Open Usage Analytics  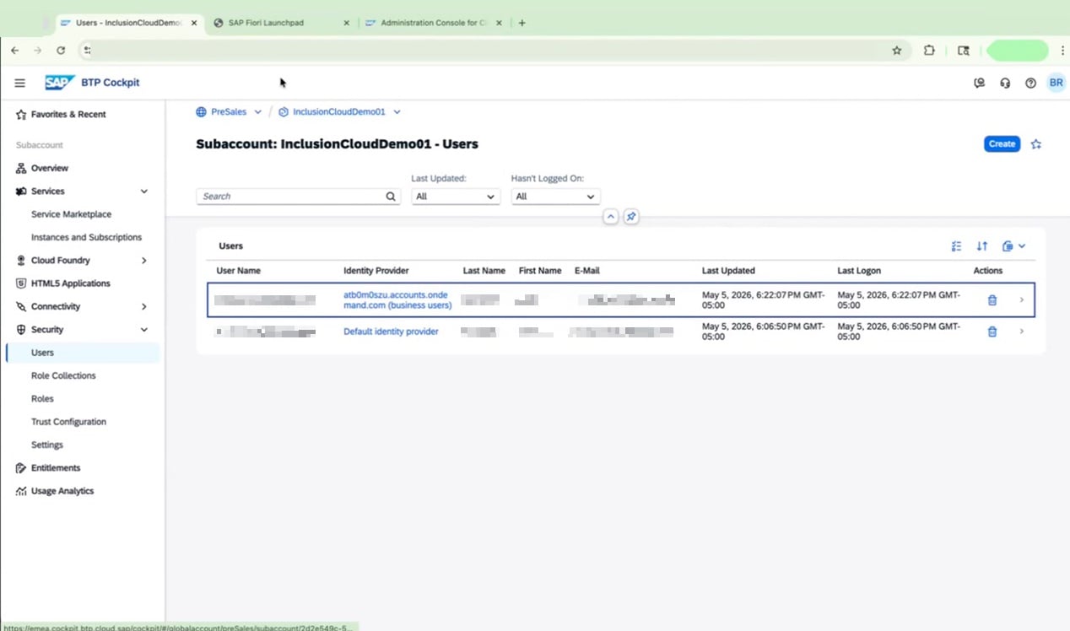[x=62, y=491]
